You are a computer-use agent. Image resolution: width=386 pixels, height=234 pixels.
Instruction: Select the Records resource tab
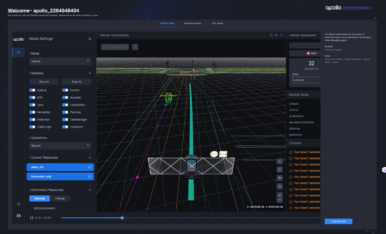[40, 198]
